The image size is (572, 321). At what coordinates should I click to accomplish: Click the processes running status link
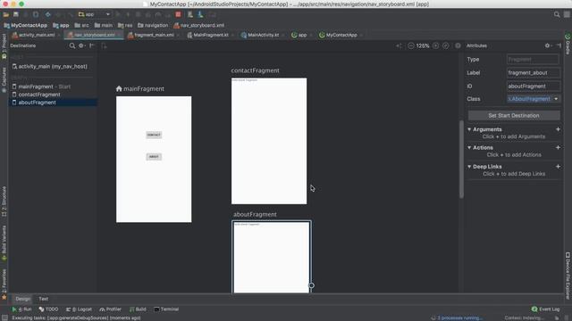(x=459, y=317)
